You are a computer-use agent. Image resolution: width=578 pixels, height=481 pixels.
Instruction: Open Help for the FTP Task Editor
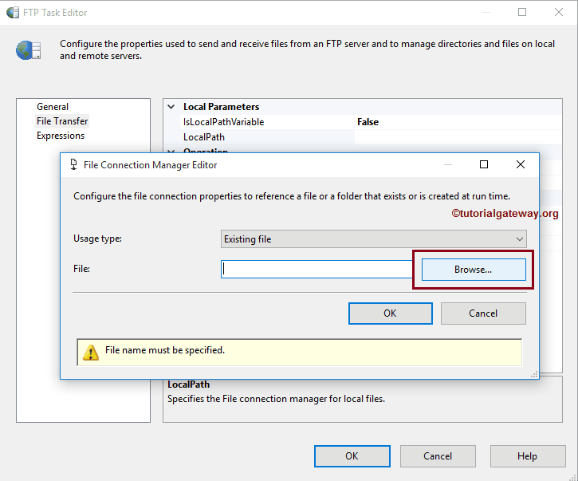[527, 456]
